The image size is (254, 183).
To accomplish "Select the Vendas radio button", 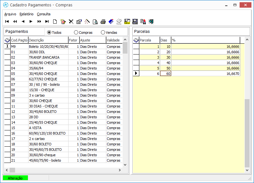I will click(103, 33).
